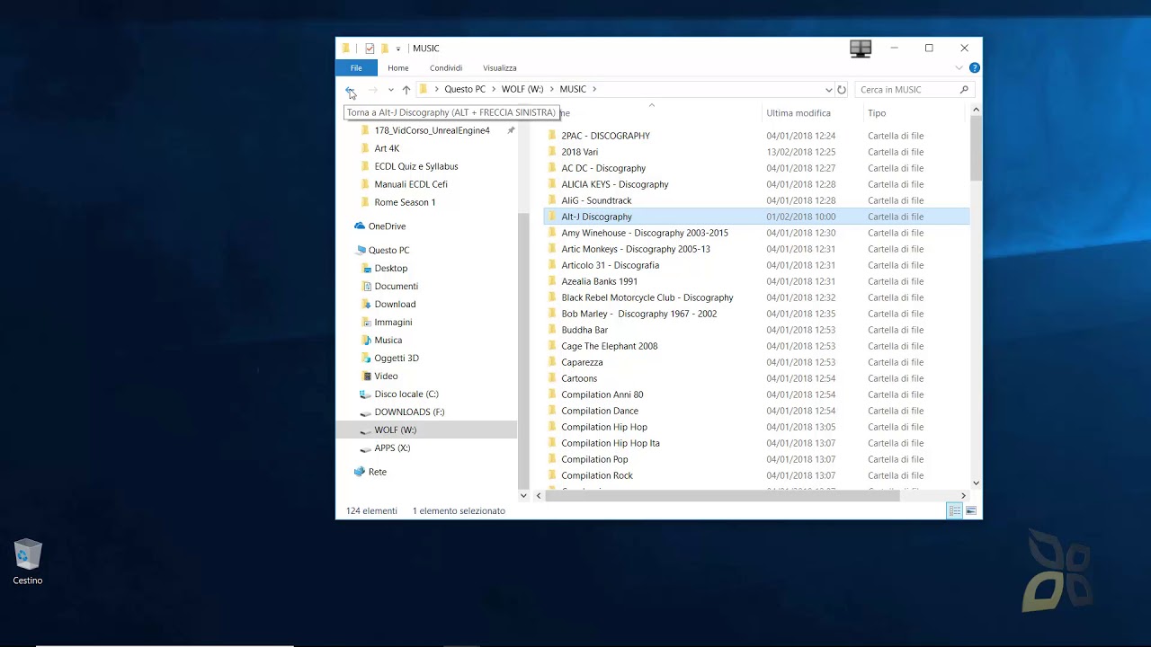This screenshot has width=1151, height=647.
Task: Open ECDL Quiz e Syllabus in navigation pane
Action: point(416,166)
